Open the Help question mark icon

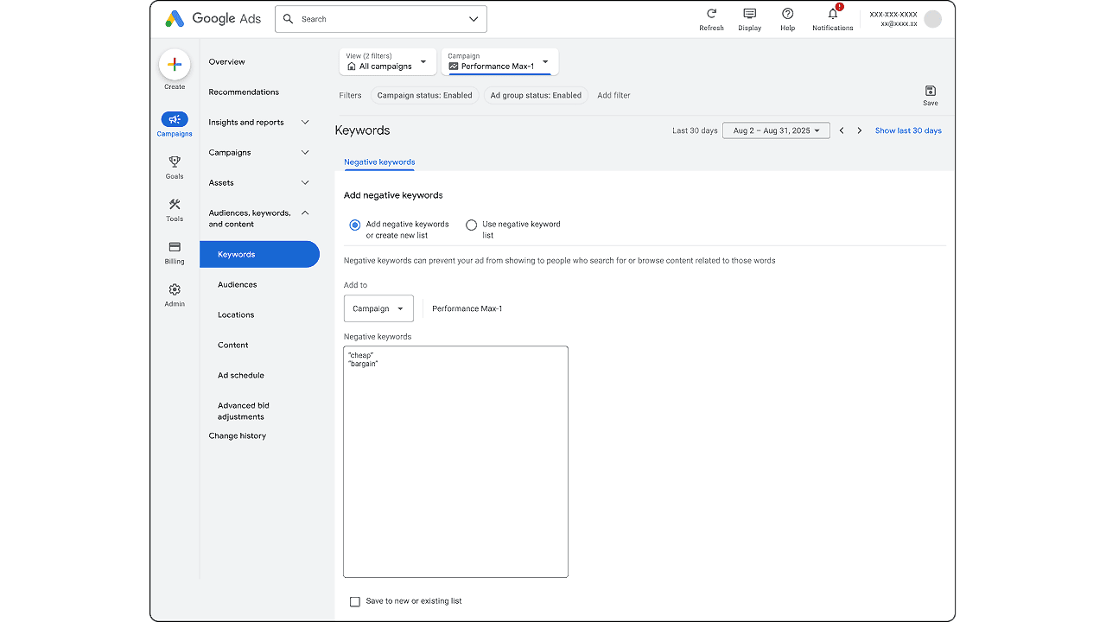pyautogui.click(x=787, y=15)
